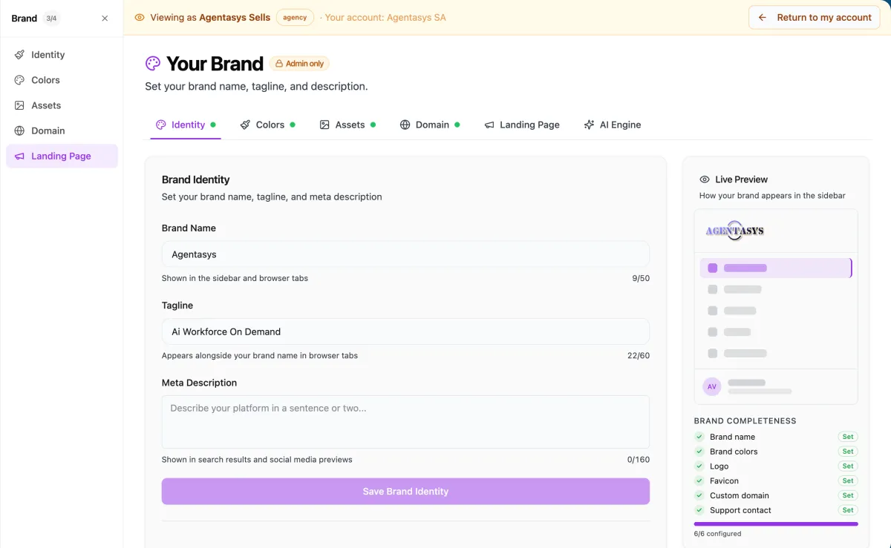The height and width of the screenshot is (548, 891).
Task: Open Domain in the left sidebar
Action: coord(62,131)
